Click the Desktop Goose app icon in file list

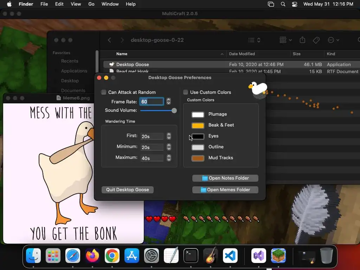point(112,65)
